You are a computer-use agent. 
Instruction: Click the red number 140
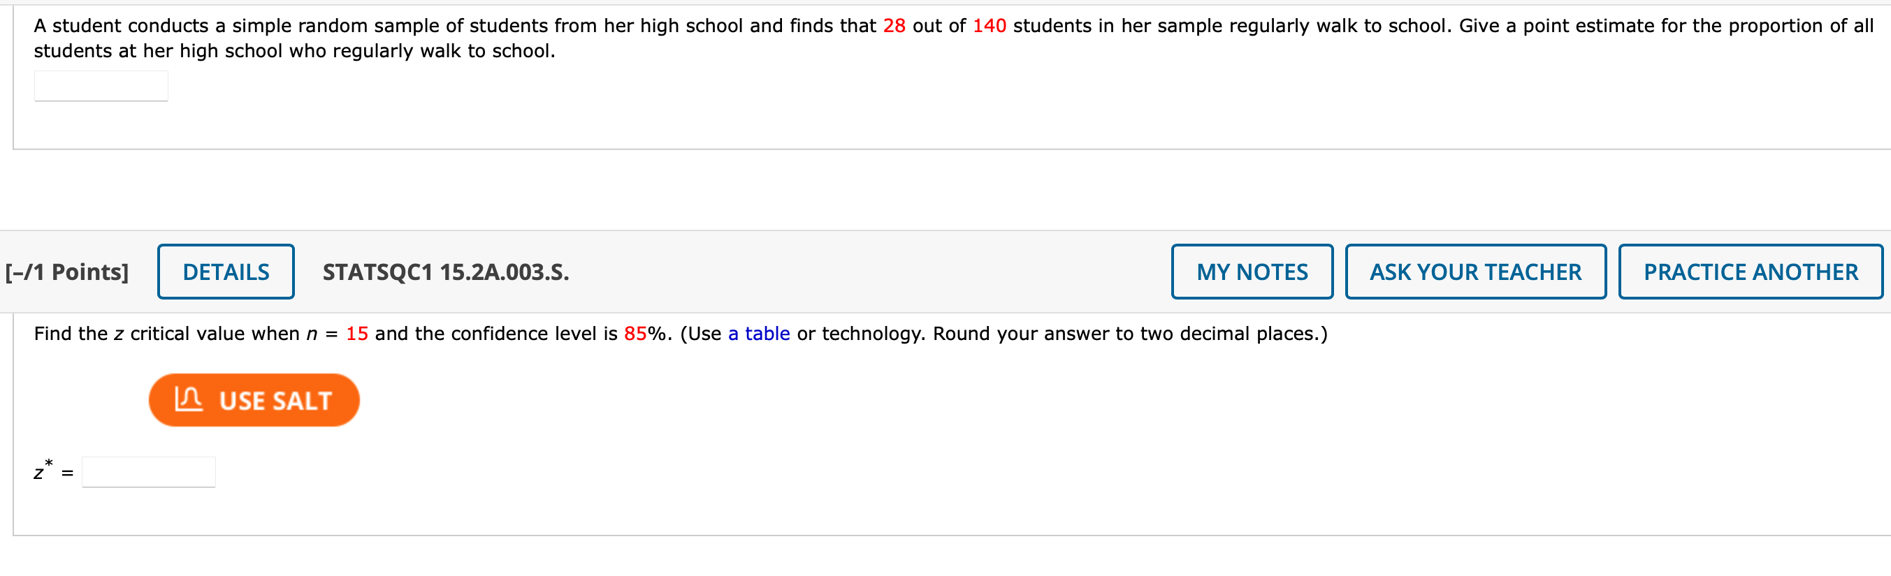point(988,26)
